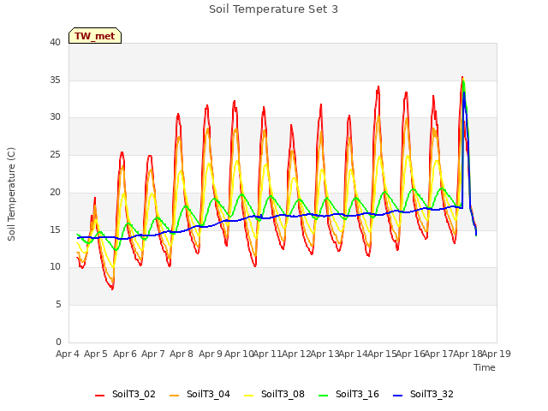This screenshot has height=411, width=548.
Task: Toggle the SoilT3_04 legend entry
Action: click(x=200, y=394)
